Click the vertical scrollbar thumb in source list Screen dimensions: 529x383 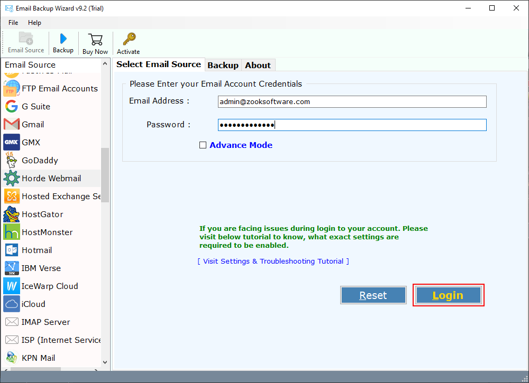tap(105, 175)
